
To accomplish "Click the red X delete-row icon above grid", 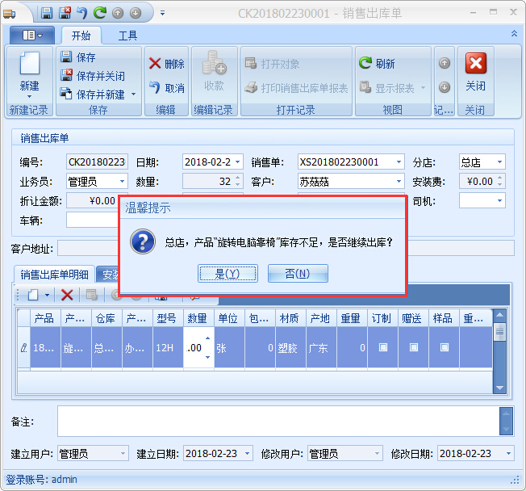I will click(67, 296).
